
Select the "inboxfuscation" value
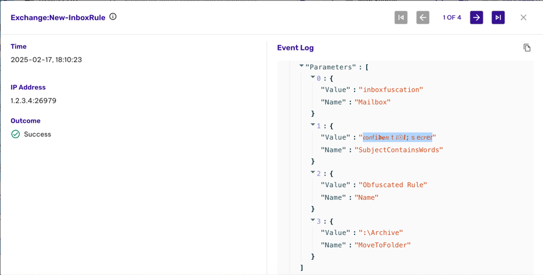[391, 90]
